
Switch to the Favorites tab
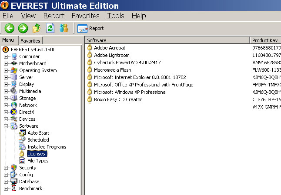(x=30, y=41)
